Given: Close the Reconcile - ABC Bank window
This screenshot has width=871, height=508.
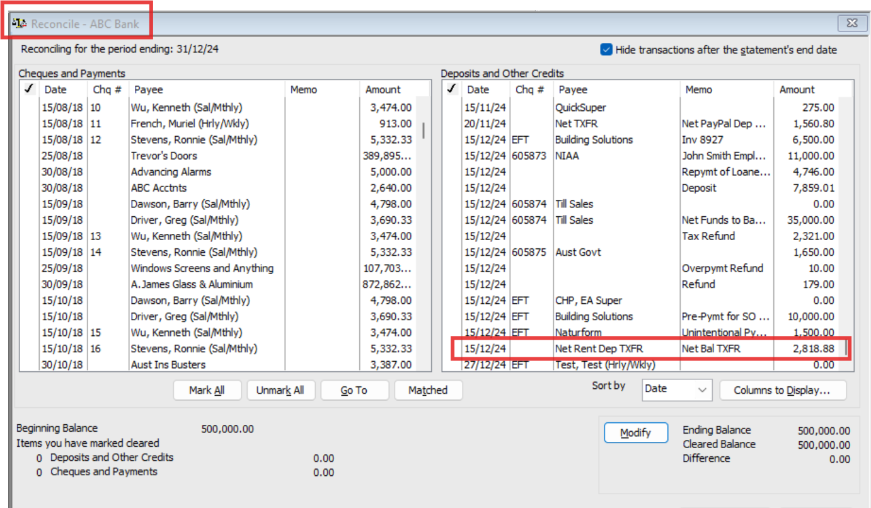Looking at the screenshot, I should [852, 23].
